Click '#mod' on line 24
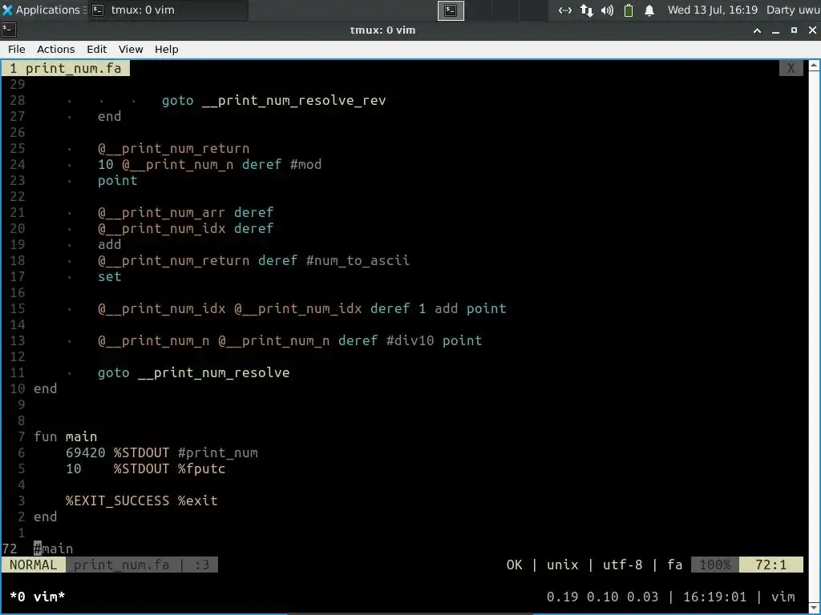821x615 pixels. [305, 165]
